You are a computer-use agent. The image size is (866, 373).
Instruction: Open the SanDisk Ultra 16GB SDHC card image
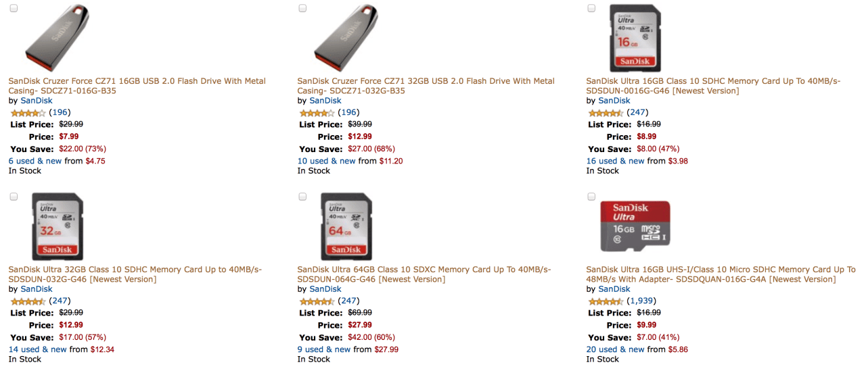(635, 38)
